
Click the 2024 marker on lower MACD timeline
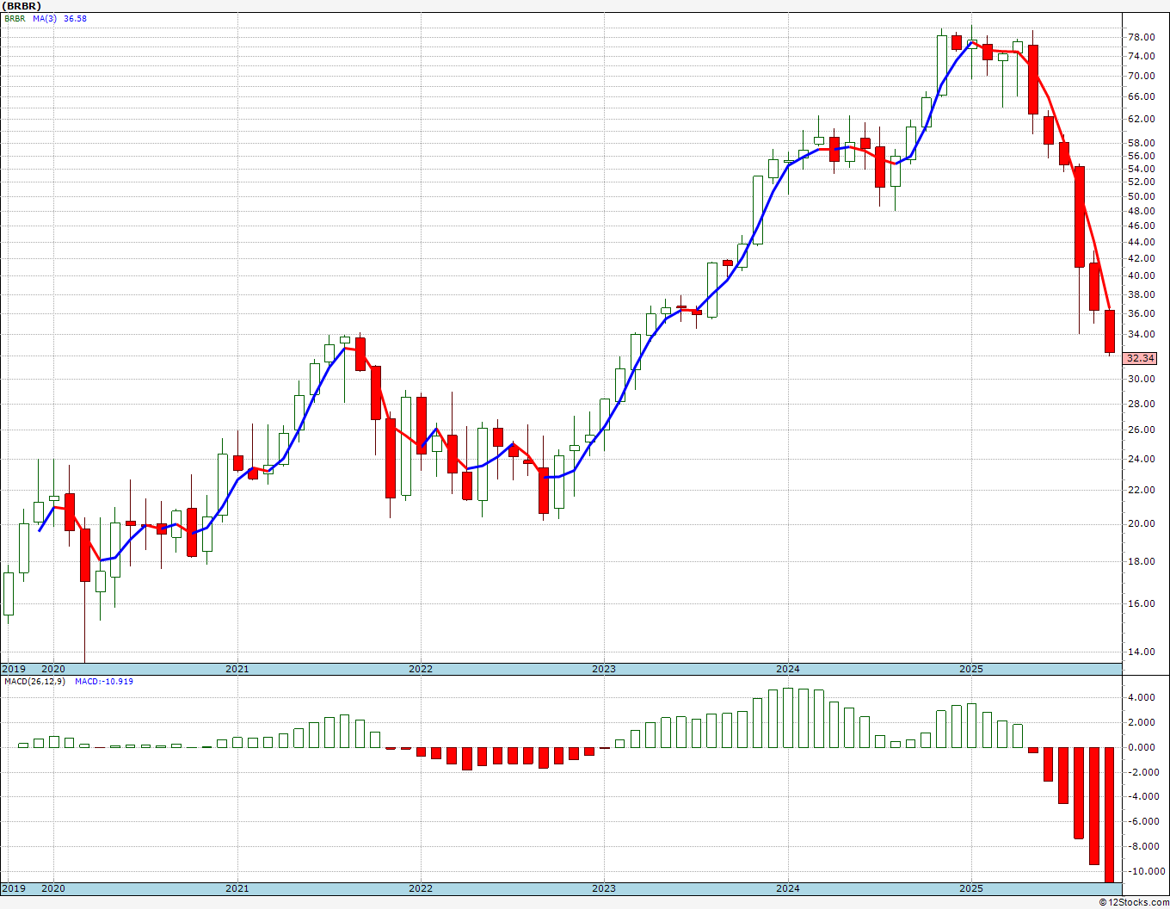click(x=788, y=888)
